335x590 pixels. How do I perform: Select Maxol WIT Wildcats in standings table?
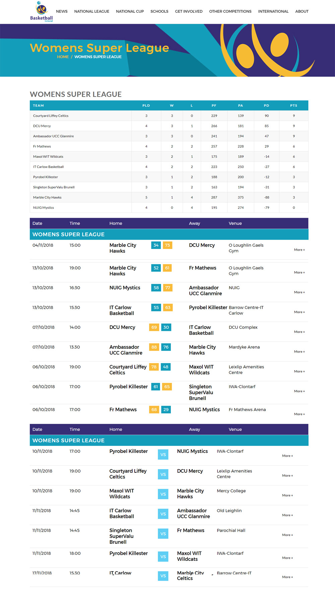48,157
